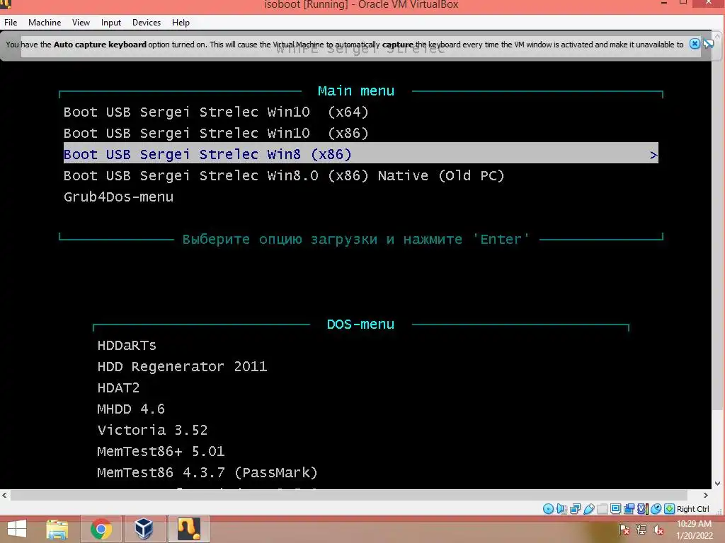The image size is (725, 543).
Task: Open File Explorer from the taskbar
Action: click(x=57, y=529)
